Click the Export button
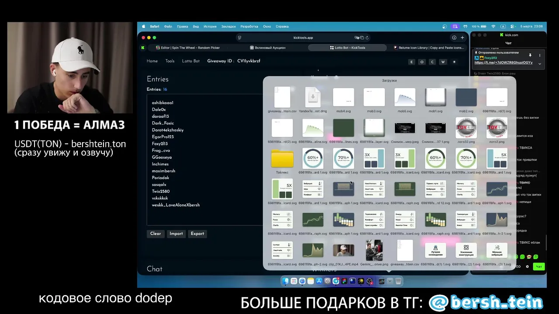Viewport: 559px width, 314px height. (197, 234)
